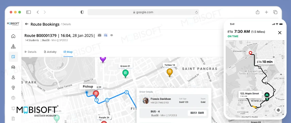The height and width of the screenshot is (123, 291).
Task: Click the BD51 SMR registration plate
Action: tap(197, 113)
